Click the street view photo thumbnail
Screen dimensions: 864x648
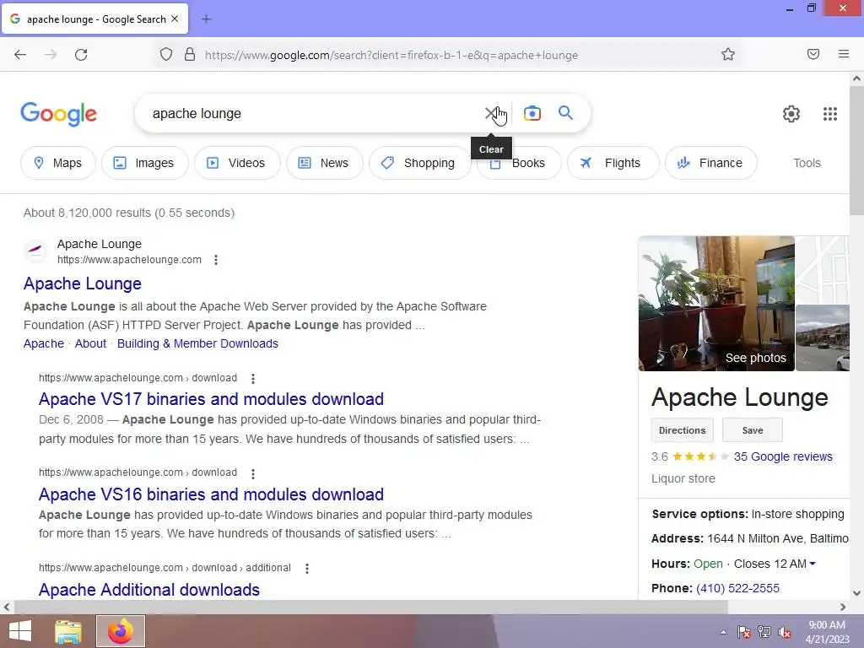coord(823,337)
